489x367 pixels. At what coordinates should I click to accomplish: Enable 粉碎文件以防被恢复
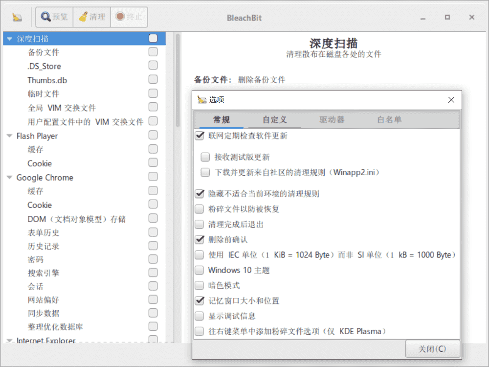199,209
